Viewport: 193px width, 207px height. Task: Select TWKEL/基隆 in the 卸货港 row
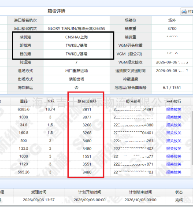(77, 45)
